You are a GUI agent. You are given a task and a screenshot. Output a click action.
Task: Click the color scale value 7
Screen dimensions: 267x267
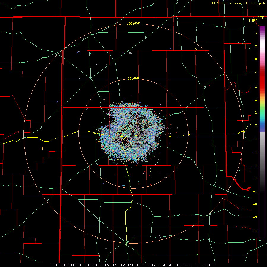click(x=256, y=33)
